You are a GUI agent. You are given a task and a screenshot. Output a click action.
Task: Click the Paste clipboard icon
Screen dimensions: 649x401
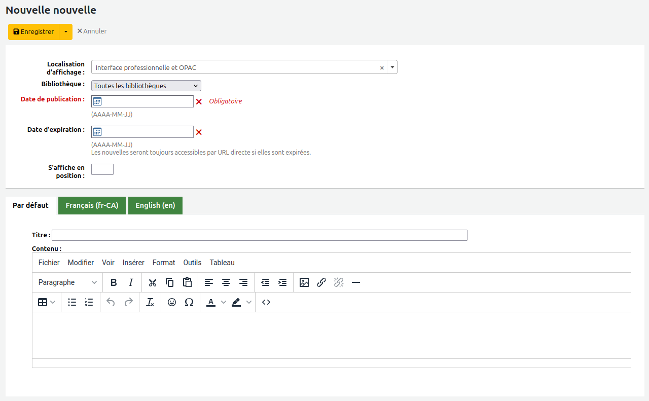pyautogui.click(x=187, y=282)
